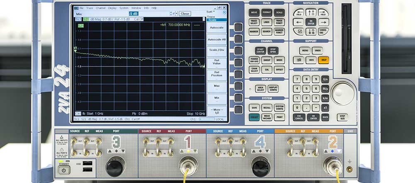Hit the UNDO support key
Image resolution: width=415 pixels, height=183 pixels.
(317, 51)
